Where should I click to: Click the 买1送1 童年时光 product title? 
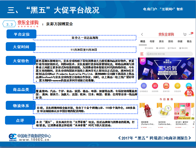click(x=182, y=123)
